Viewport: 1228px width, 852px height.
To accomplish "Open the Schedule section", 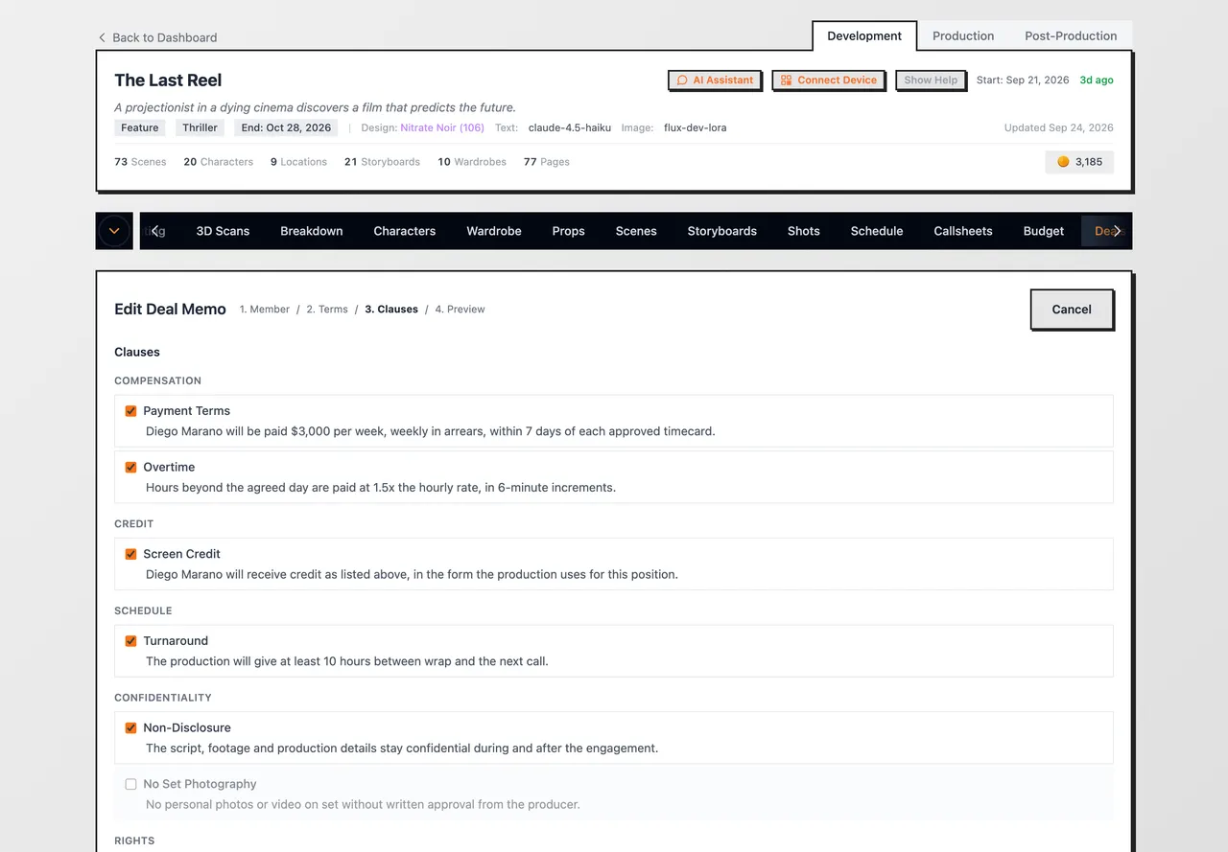I will pyautogui.click(x=877, y=231).
